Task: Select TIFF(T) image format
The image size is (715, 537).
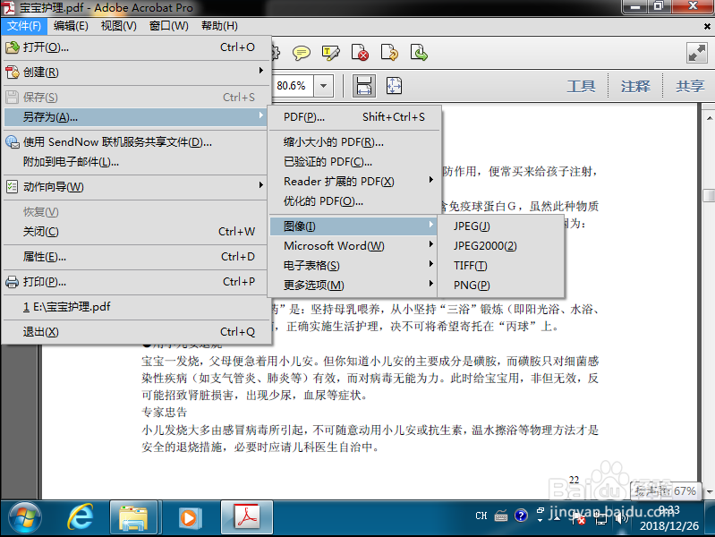Action: coord(500,266)
